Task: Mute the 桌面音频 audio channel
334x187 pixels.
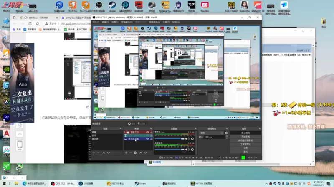Action: click(187, 150)
